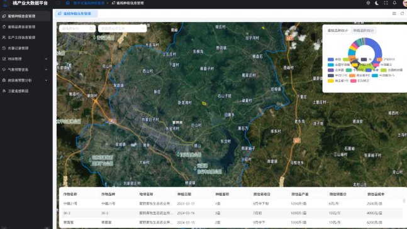
Task: Toggle dark mode moon icon
Action: pyautogui.click(x=377, y=3)
